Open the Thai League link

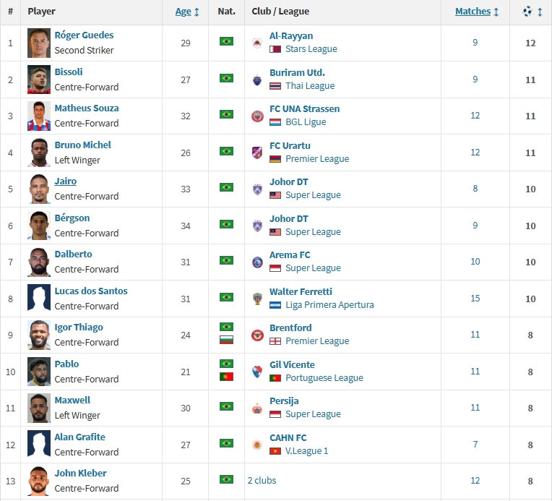pos(310,86)
